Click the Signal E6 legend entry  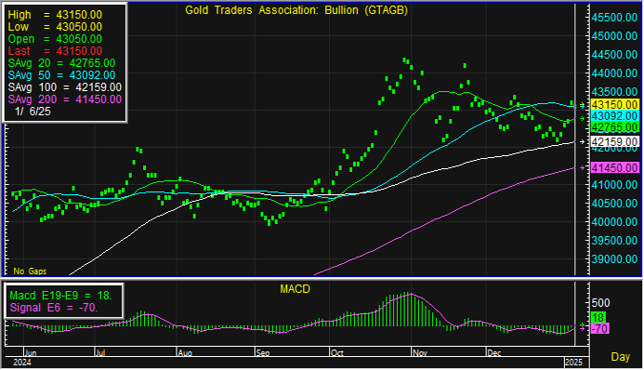(54, 308)
